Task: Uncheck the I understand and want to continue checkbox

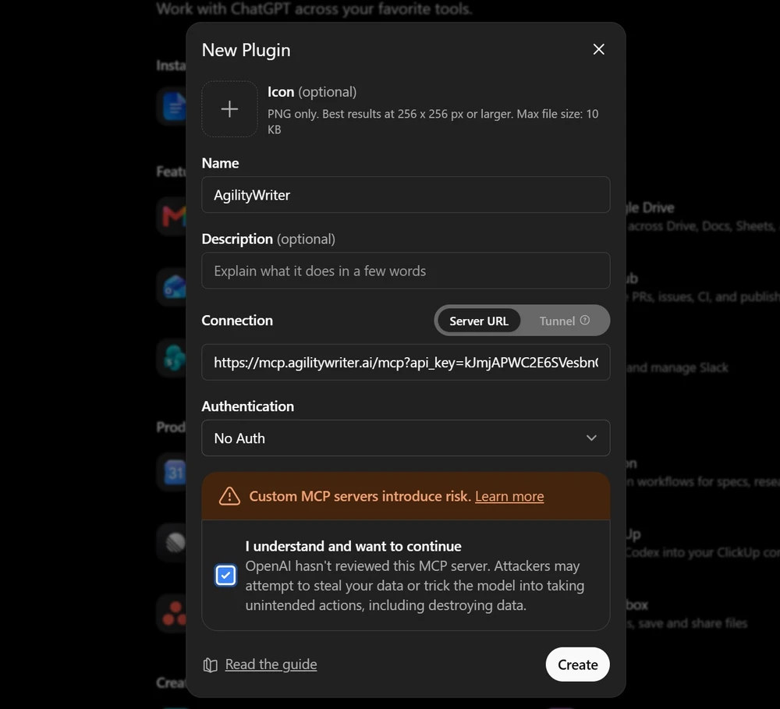Action: (x=225, y=576)
